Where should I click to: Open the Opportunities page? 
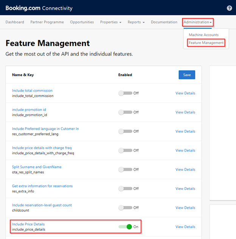click(82, 22)
